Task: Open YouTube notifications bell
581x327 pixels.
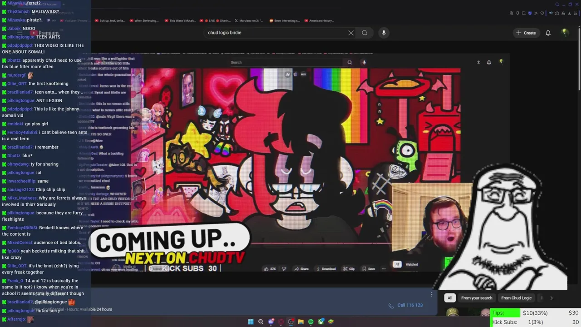Action: coord(548,33)
